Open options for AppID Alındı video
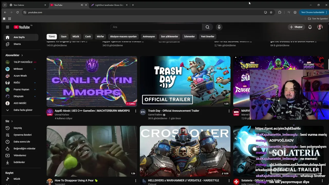 [x=136, y=111]
